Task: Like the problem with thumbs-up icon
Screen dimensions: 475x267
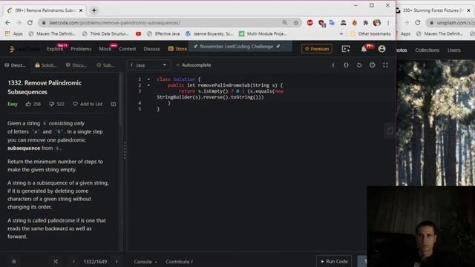Action: click(28, 104)
